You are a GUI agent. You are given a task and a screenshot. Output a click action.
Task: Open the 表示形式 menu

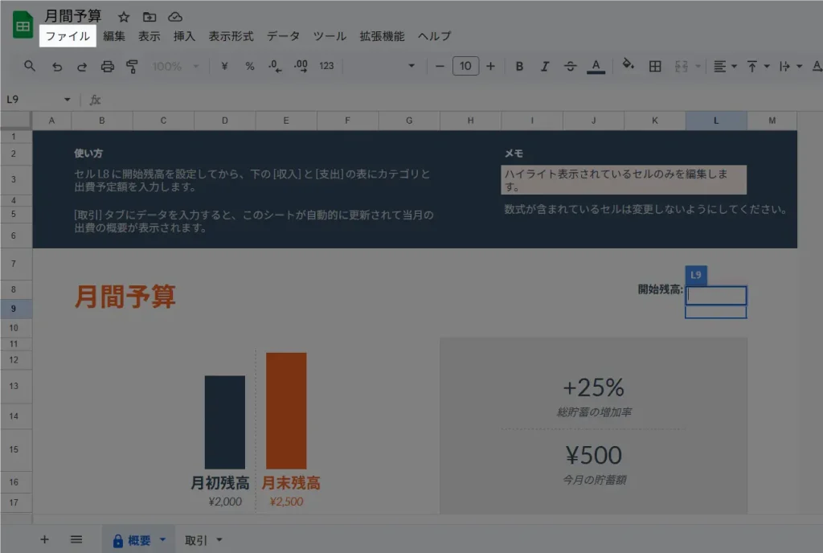click(x=231, y=36)
